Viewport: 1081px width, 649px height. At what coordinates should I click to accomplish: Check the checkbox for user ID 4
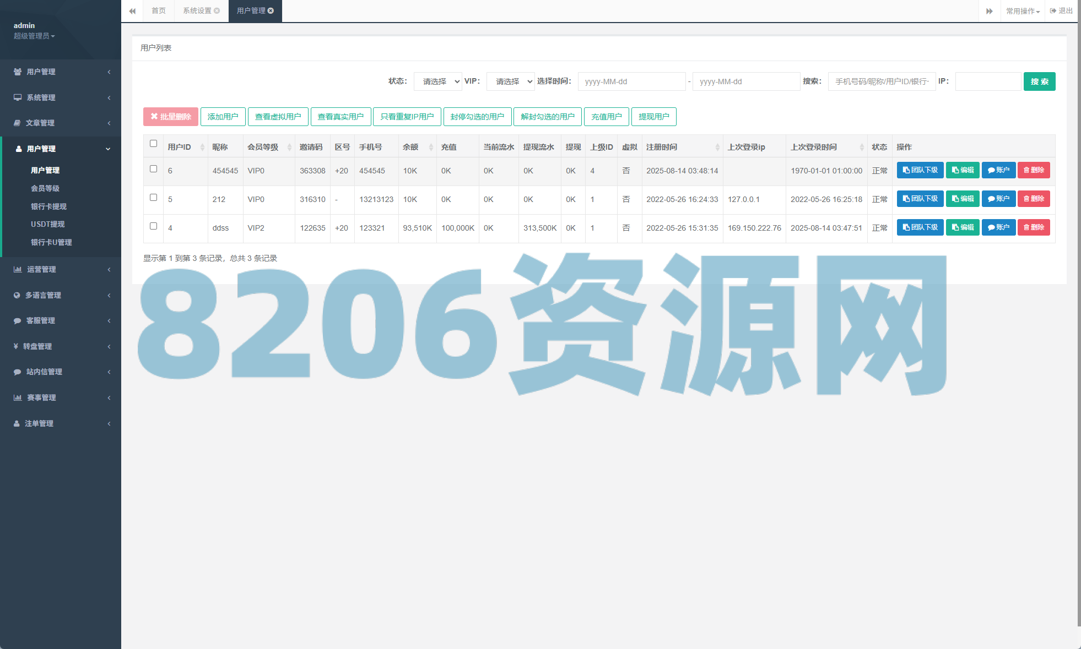(153, 226)
